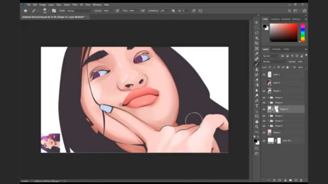Click the foreground color swatch in Color panel

pyautogui.click(x=264, y=26)
